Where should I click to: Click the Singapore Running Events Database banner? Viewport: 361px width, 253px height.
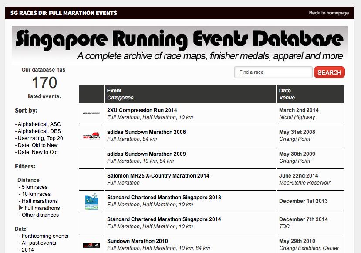pyautogui.click(x=179, y=45)
